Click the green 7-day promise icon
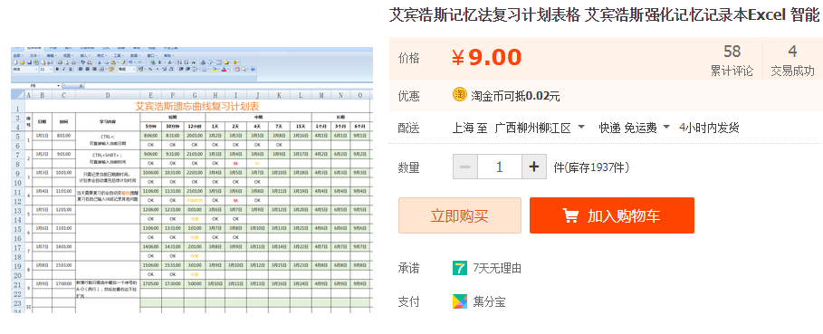The height and width of the screenshot is (334, 823). [x=460, y=269]
